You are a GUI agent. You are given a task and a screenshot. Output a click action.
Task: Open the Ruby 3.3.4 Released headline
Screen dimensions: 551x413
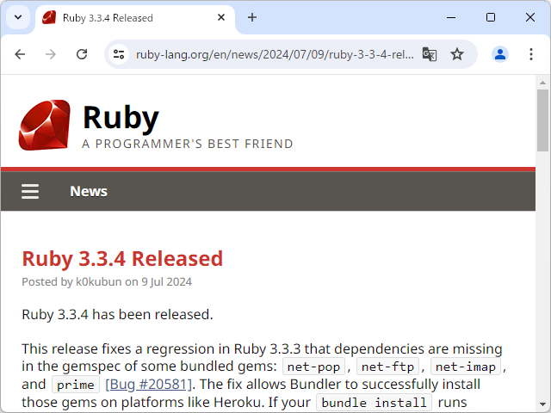(x=122, y=259)
